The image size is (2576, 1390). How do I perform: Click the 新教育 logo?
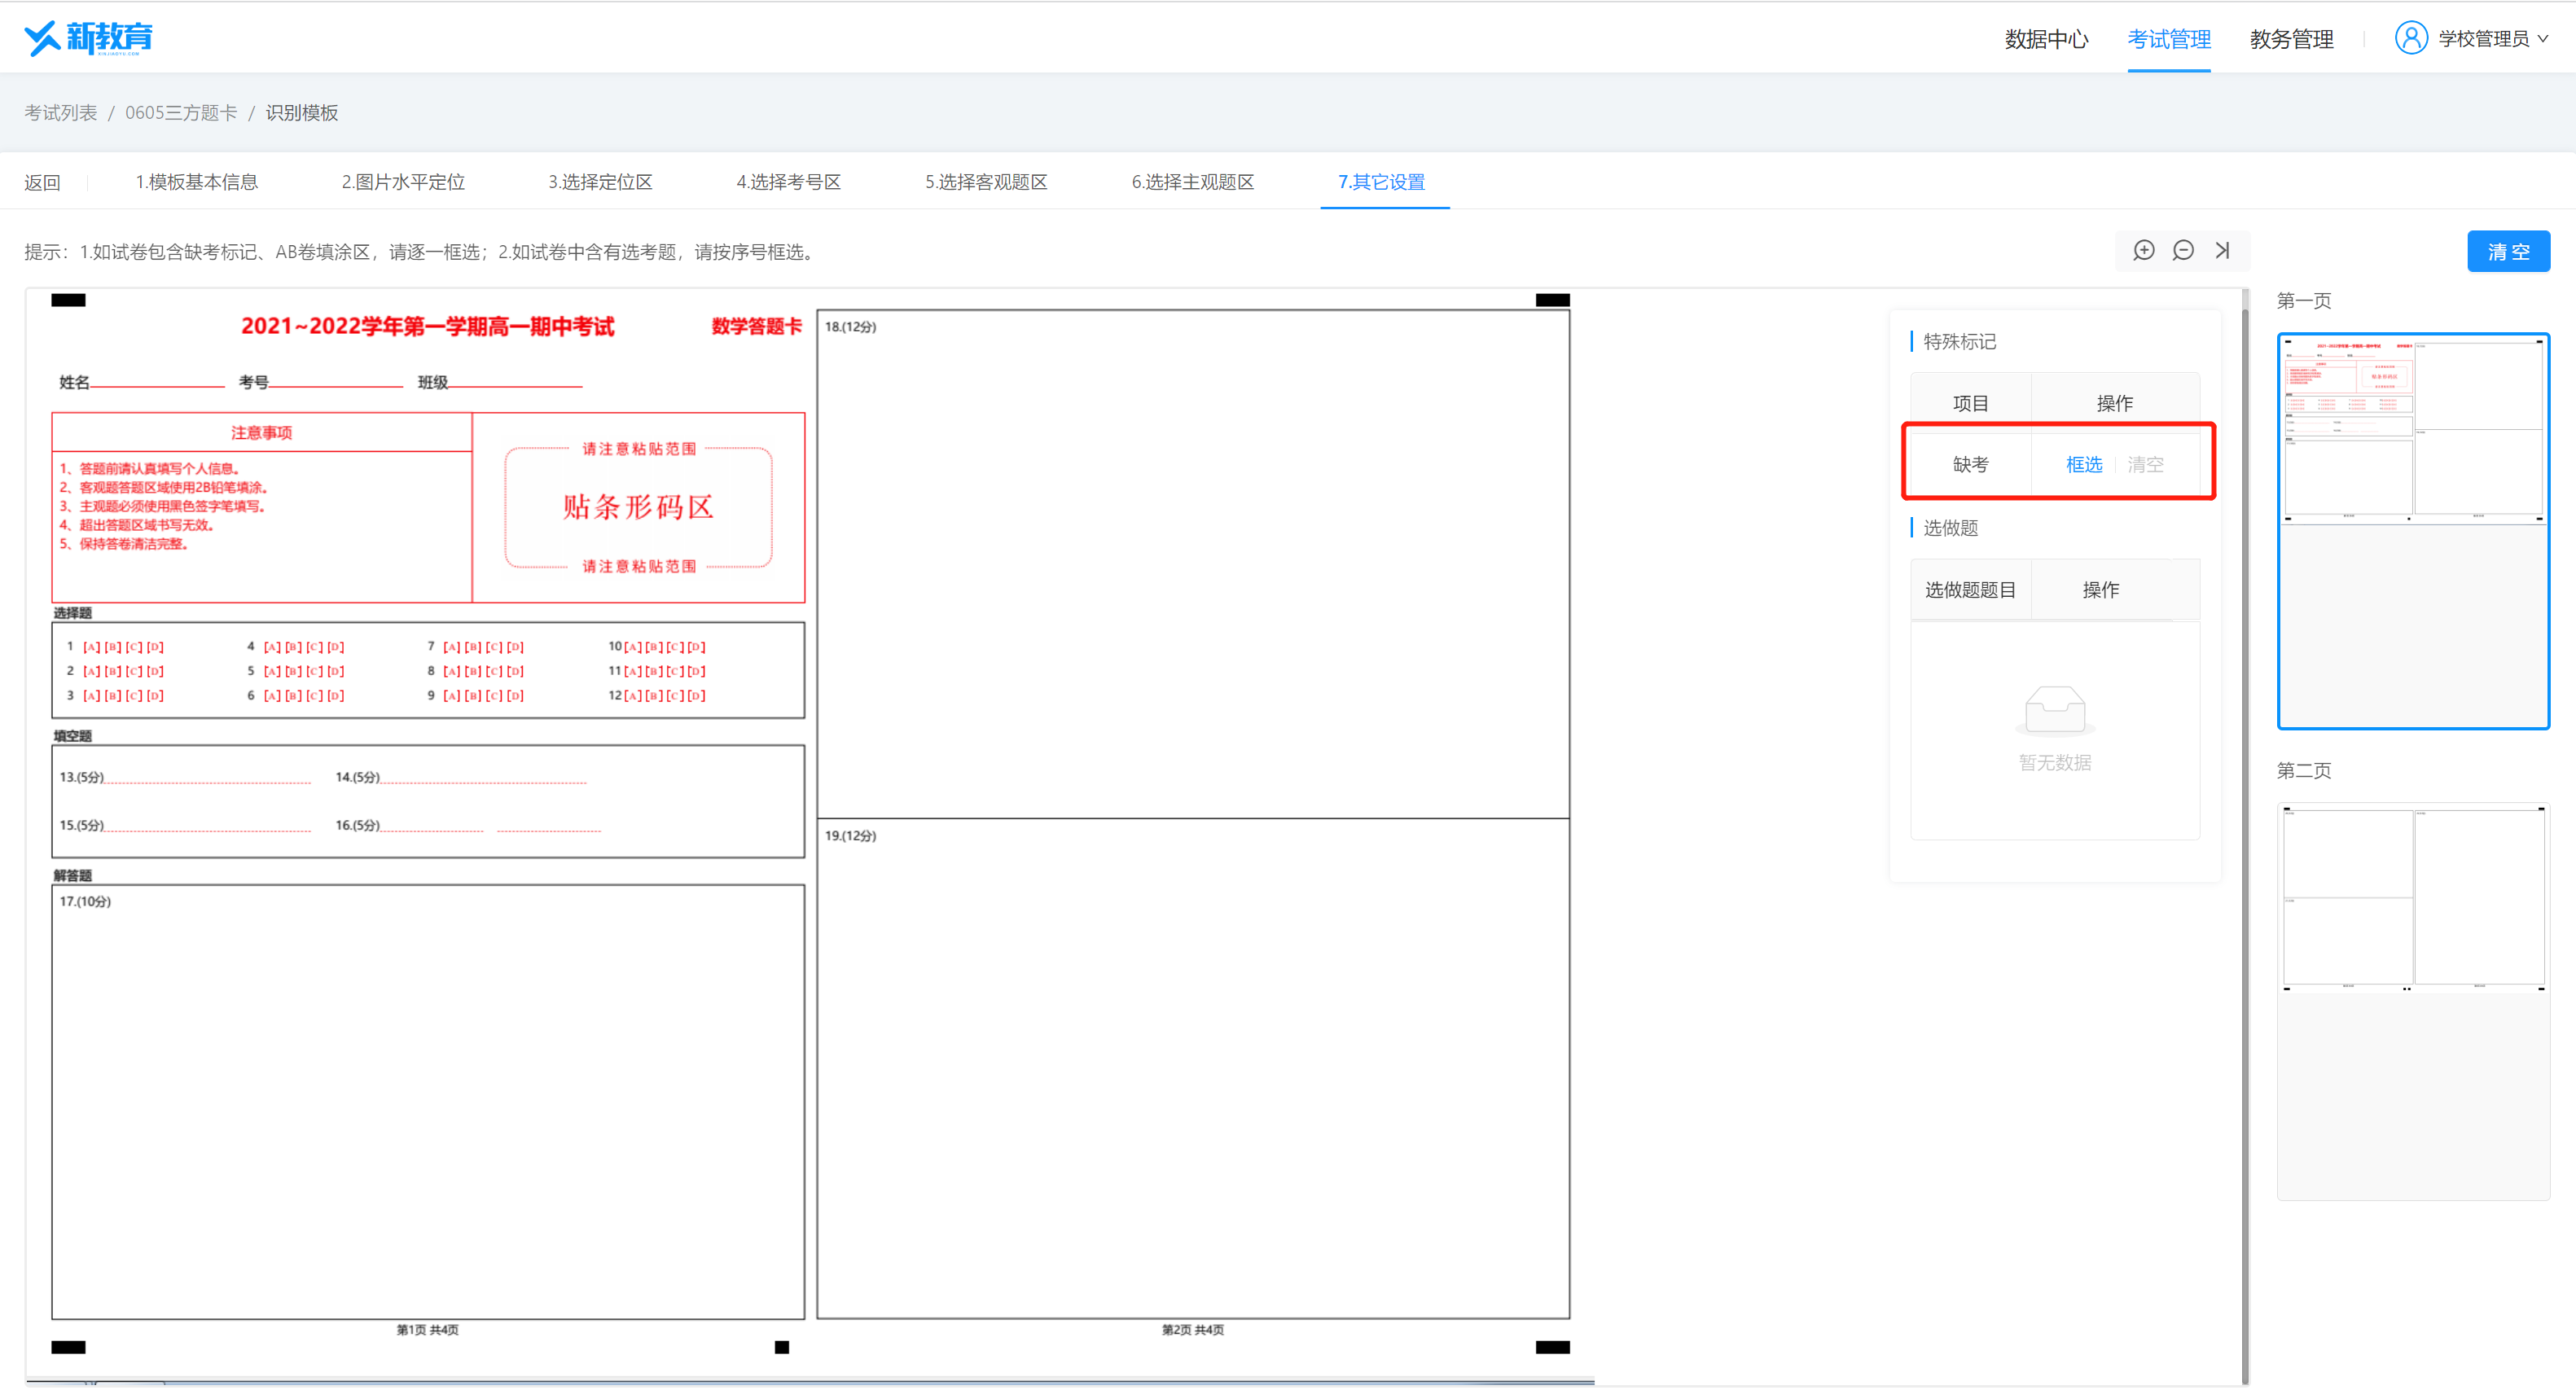[x=88, y=38]
